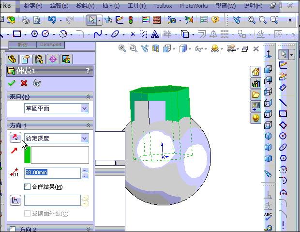Click the normal-to view arrow icon

(268, 54)
